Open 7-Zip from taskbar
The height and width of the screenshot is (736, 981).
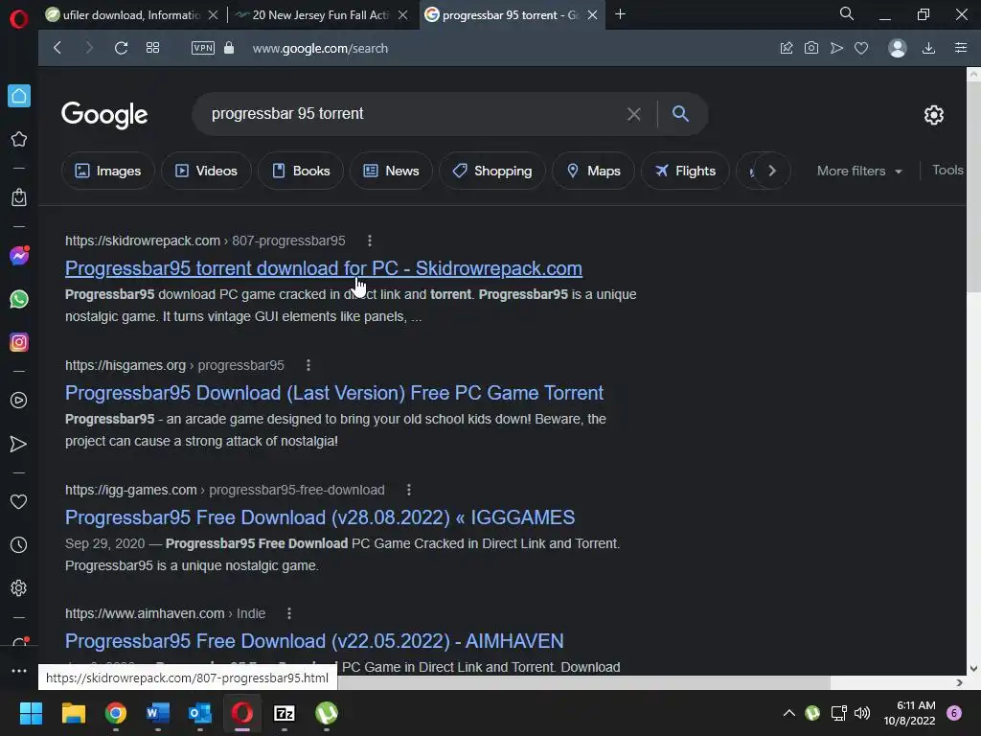point(285,713)
